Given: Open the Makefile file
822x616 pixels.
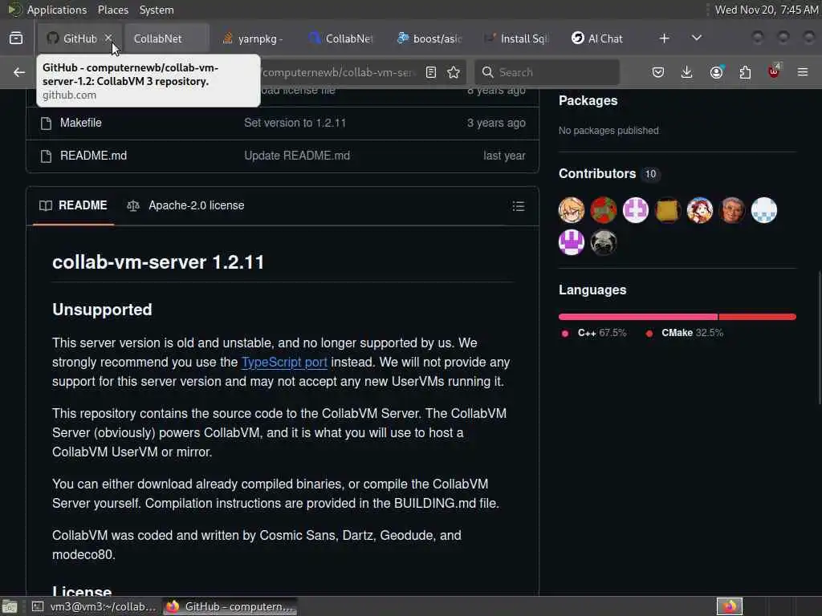Looking at the screenshot, I should click(81, 123).
